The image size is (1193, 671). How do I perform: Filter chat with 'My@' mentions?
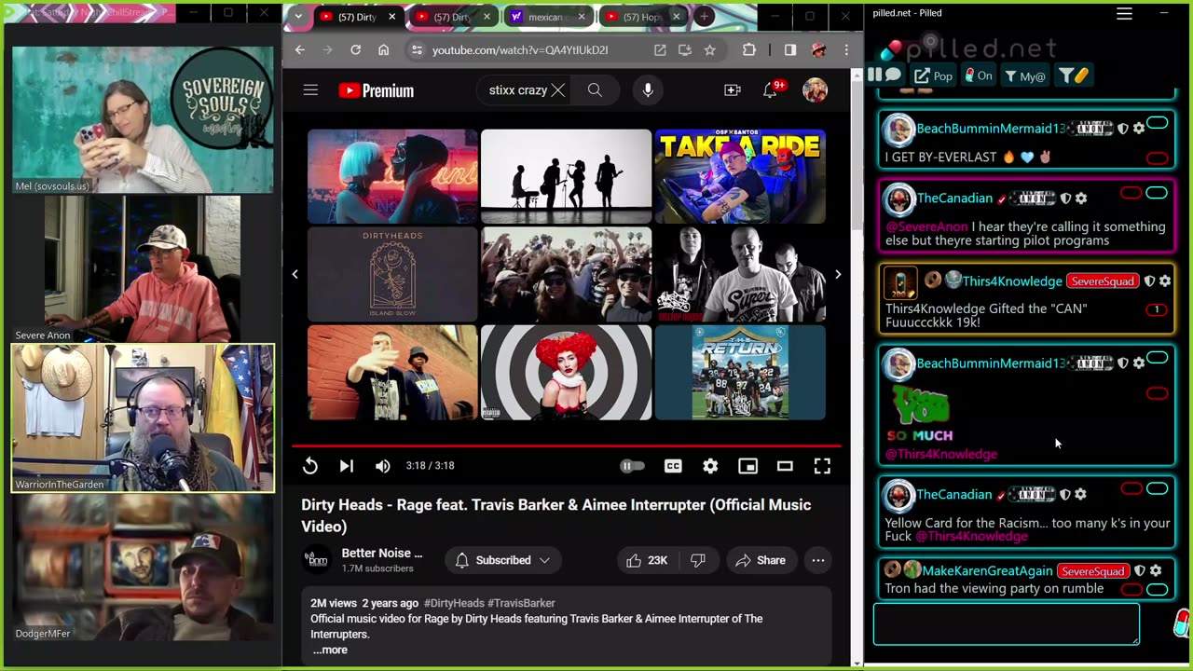(1025, 76)
